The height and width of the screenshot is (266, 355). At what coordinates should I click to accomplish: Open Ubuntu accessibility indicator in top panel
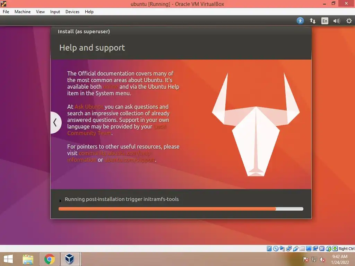(x=300, y=21)
